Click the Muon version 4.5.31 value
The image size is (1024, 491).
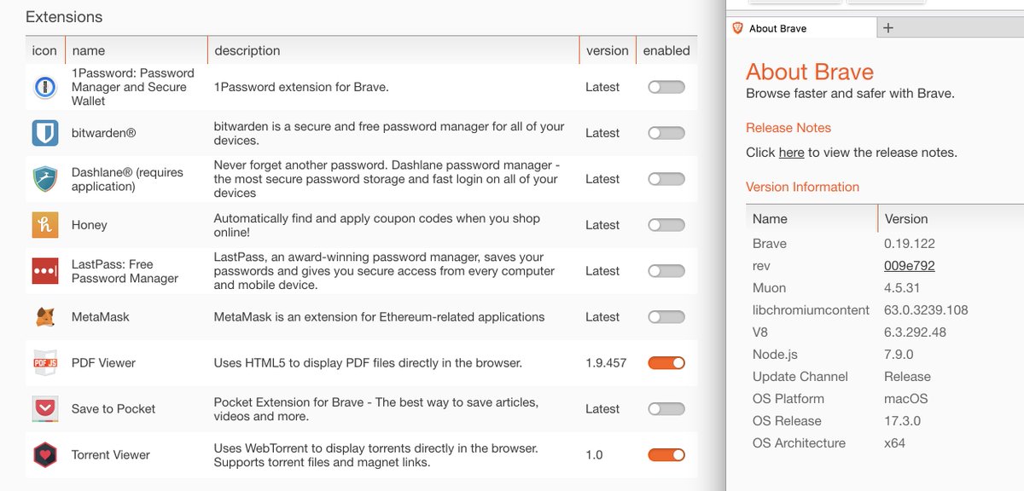pos(903,288)
